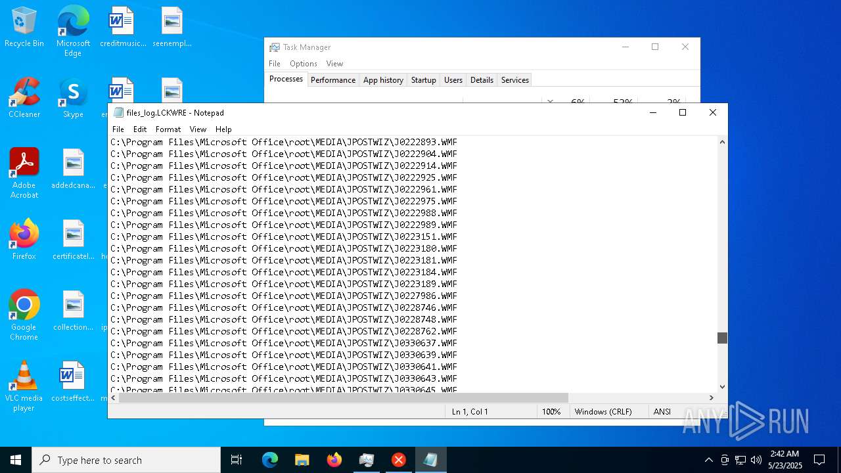Launch CCleaner from desktop
The image size is (841, 473).
(x=24, y=99)
